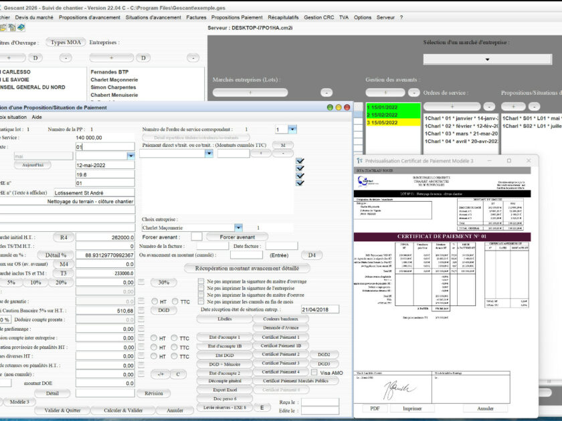The image size is (562, 421).
Task: Open the Factures menu
Action: tap(196, 17)
